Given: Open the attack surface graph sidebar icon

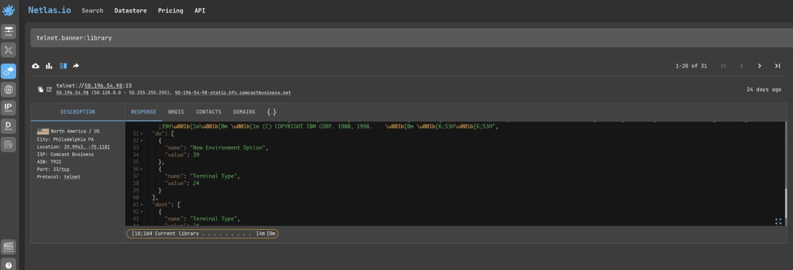Looking at the screenshot, I should tap(9, 50).
